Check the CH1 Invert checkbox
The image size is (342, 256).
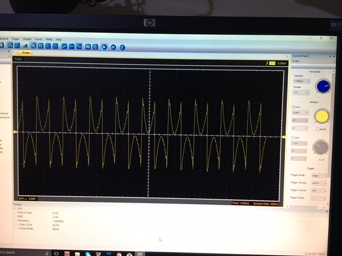(x=318, y=129)
